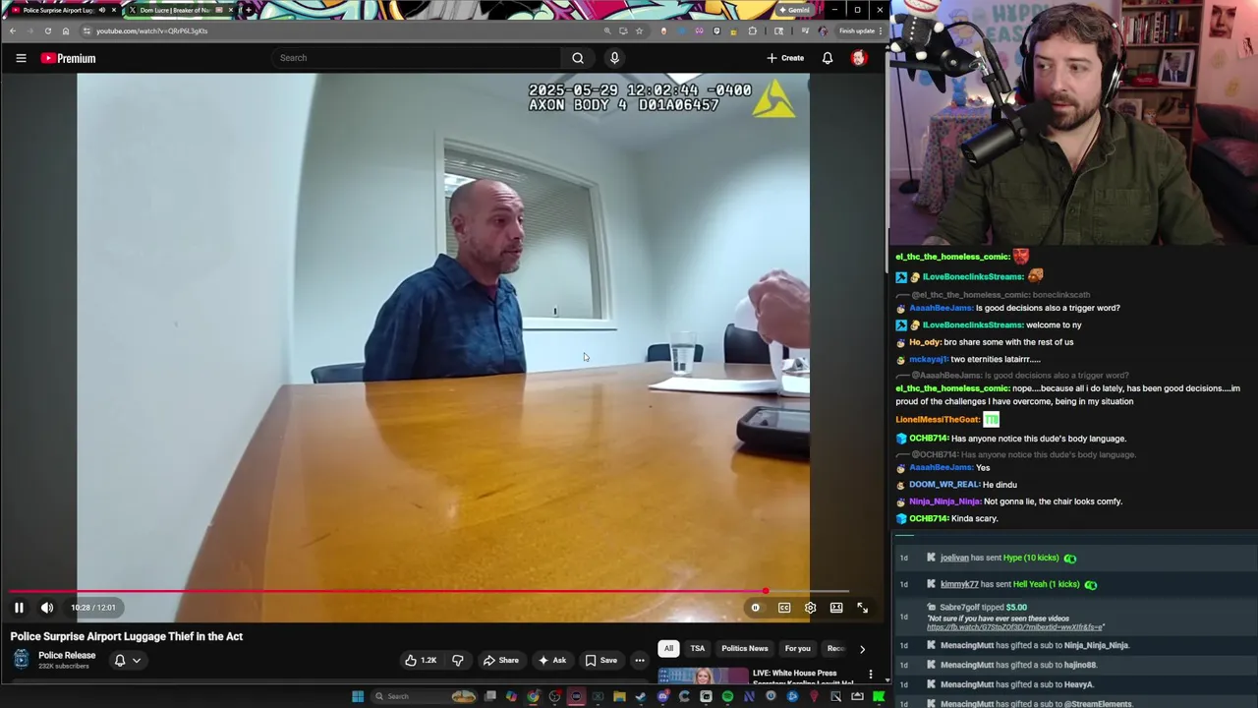1258x708 pixels.
Task: Open more actions ellipsis under video
Action: [x=640, y=660]
